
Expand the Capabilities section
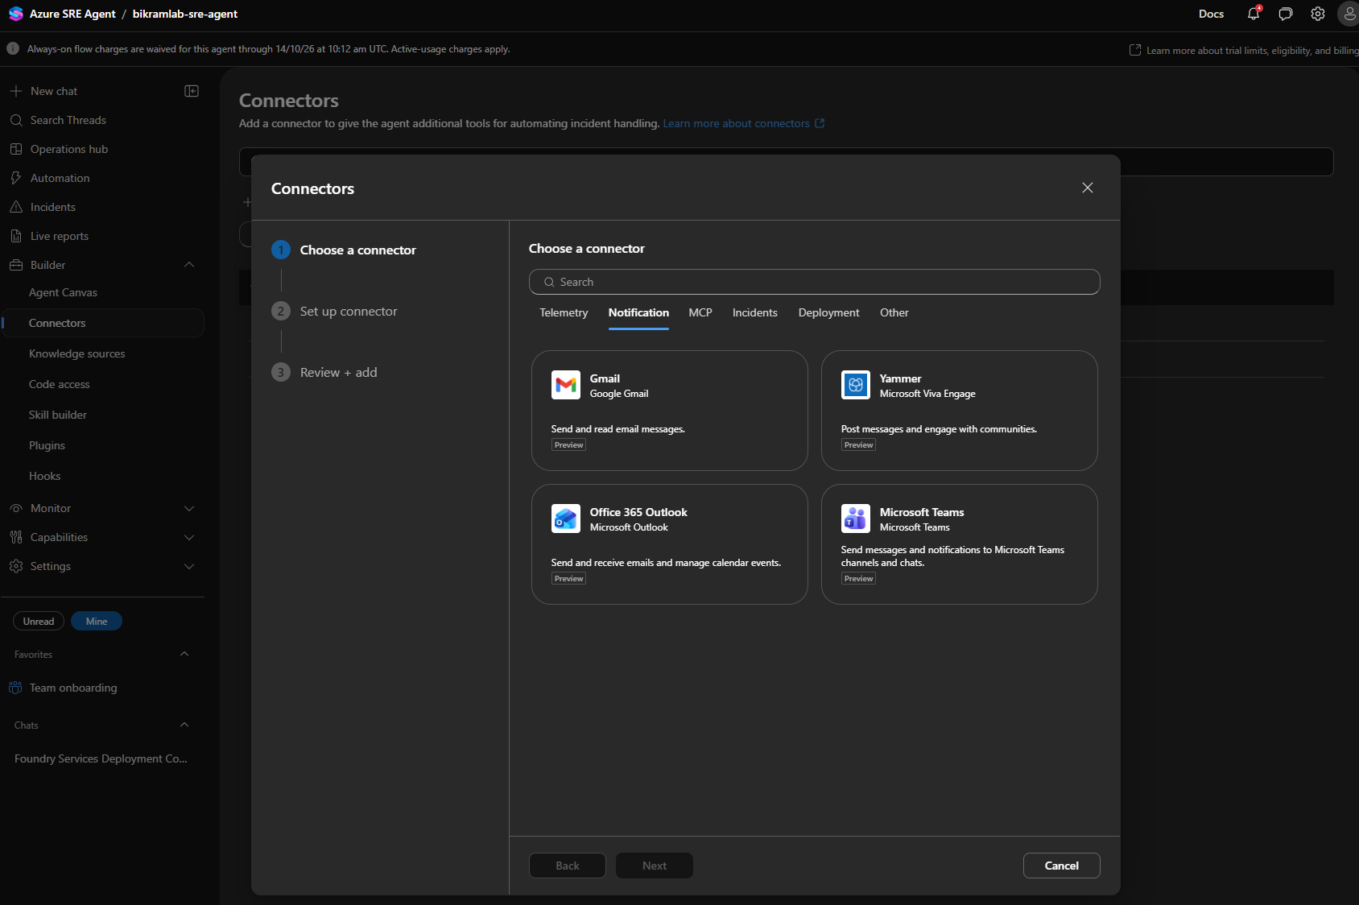click(x=189, y=537)
